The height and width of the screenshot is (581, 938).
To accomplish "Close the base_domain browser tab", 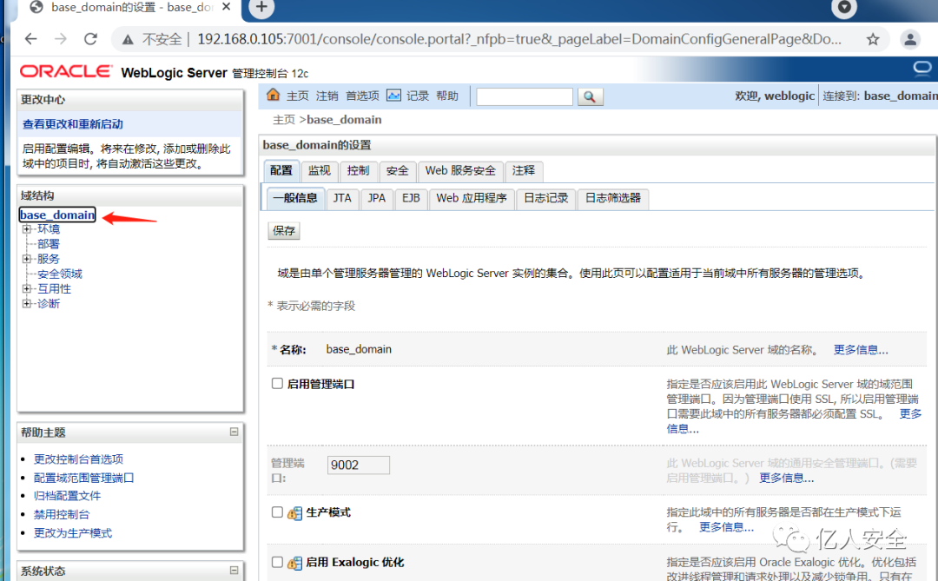I will pos(226,7).
